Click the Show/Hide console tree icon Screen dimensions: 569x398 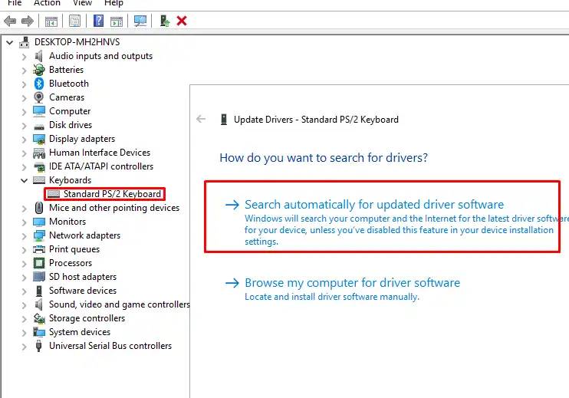coord(51,21)
